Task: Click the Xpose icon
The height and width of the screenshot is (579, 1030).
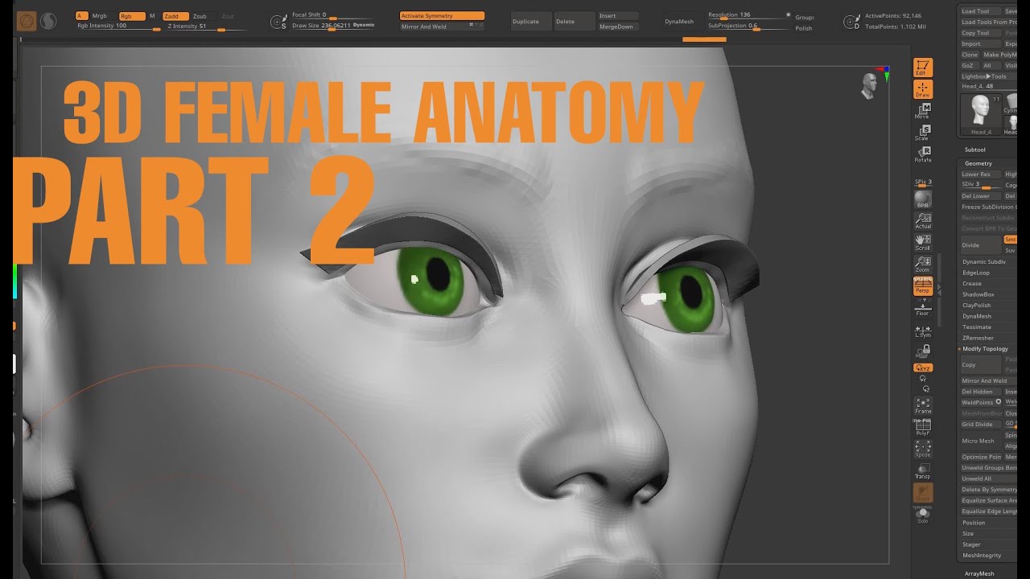Action: point(923,449)
